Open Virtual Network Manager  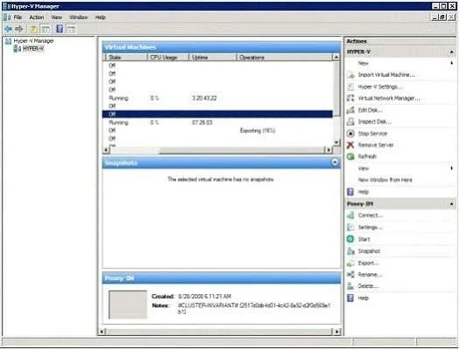389,98
